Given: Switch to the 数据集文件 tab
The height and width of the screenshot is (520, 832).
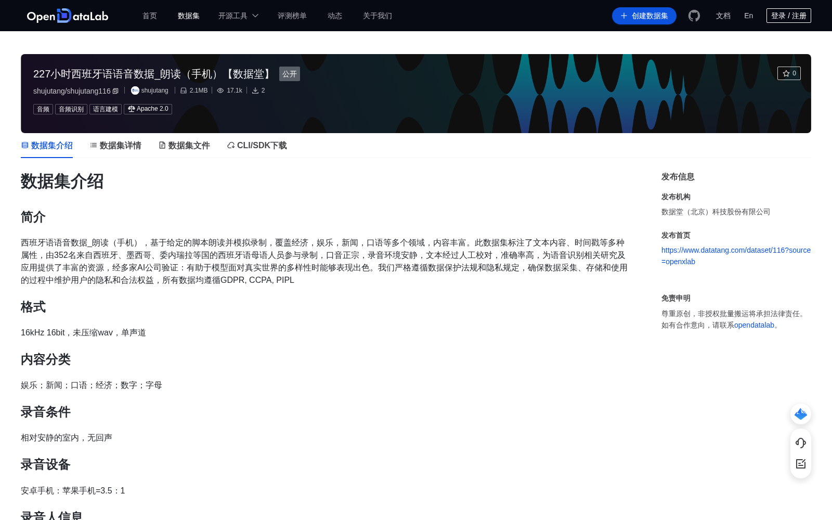Looking at the screenshot, I should 184,146.
